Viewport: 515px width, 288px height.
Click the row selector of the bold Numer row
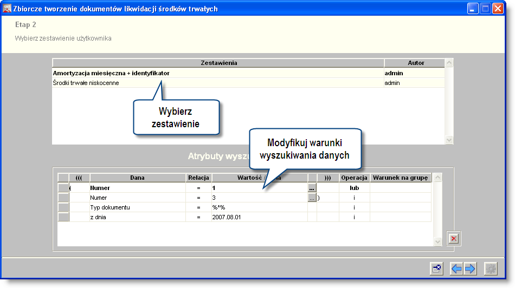click(x=63, y=188)
